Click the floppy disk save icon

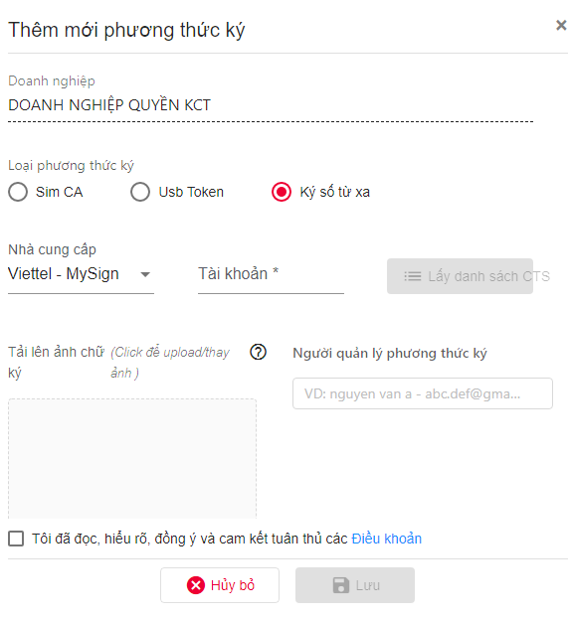pos(341,585)
